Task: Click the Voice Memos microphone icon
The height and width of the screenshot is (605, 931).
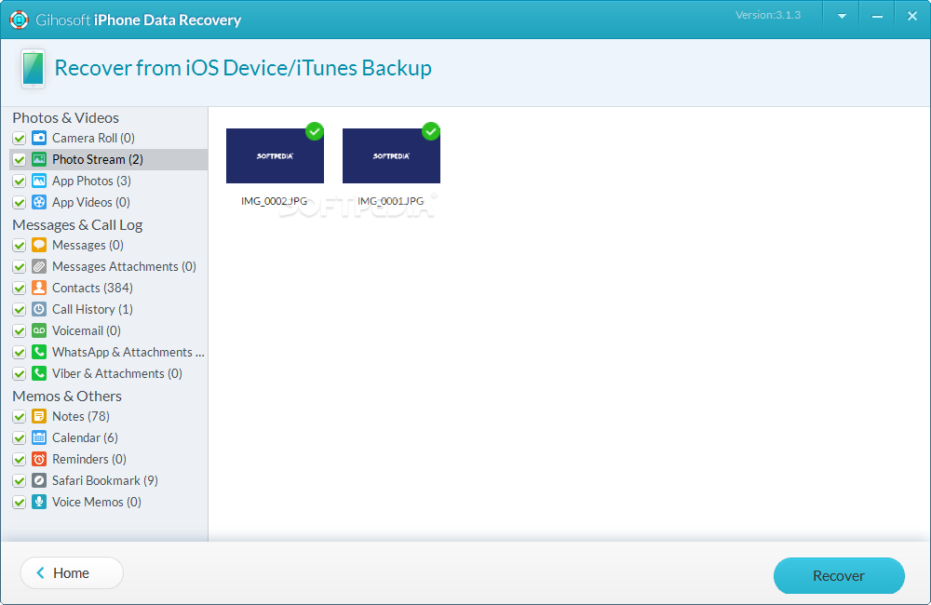Action: [x=39, y=502]
